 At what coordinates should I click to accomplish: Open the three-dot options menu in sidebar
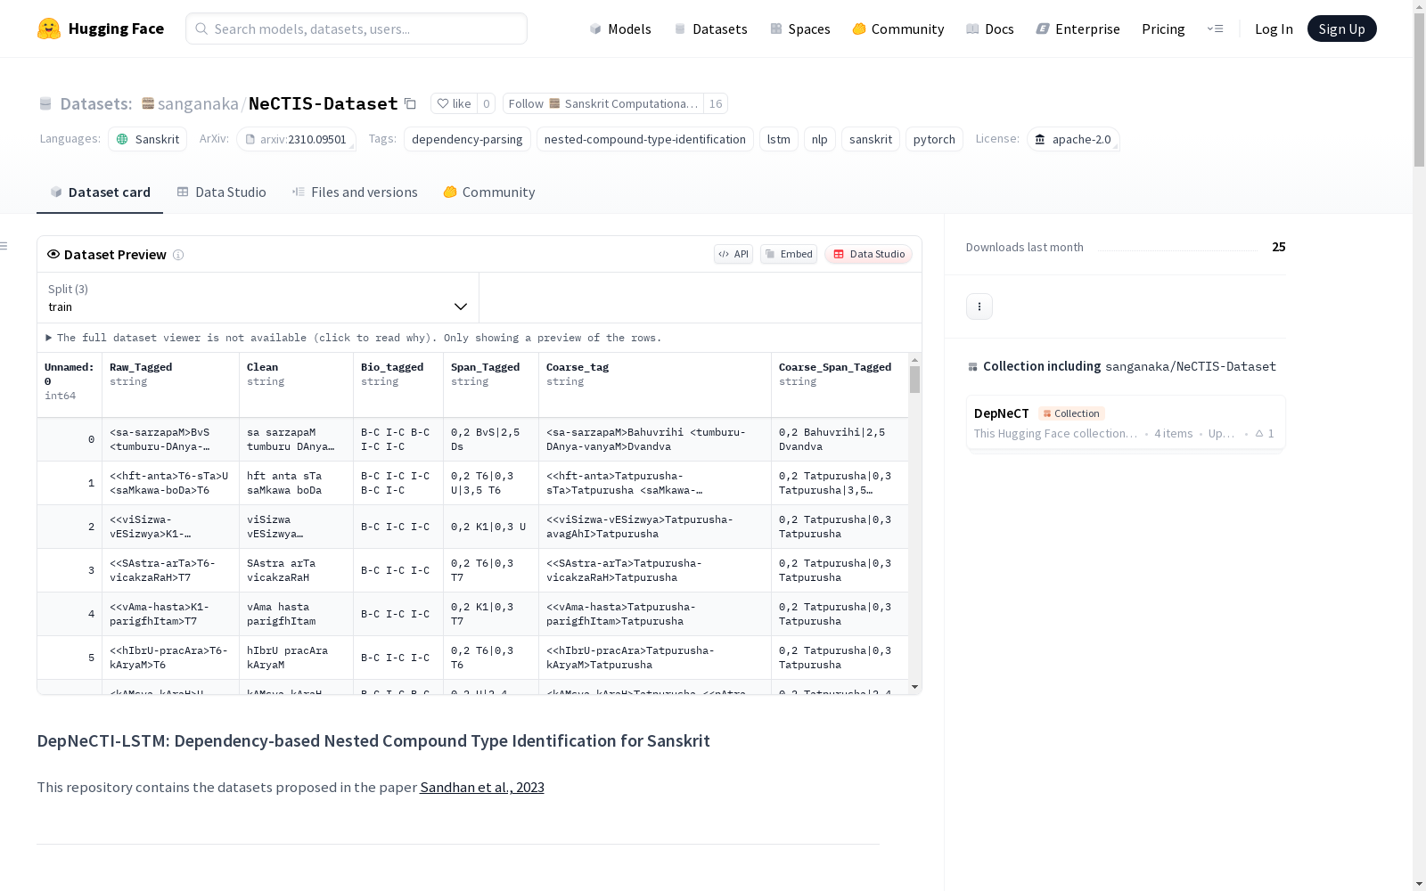(979, 307)
